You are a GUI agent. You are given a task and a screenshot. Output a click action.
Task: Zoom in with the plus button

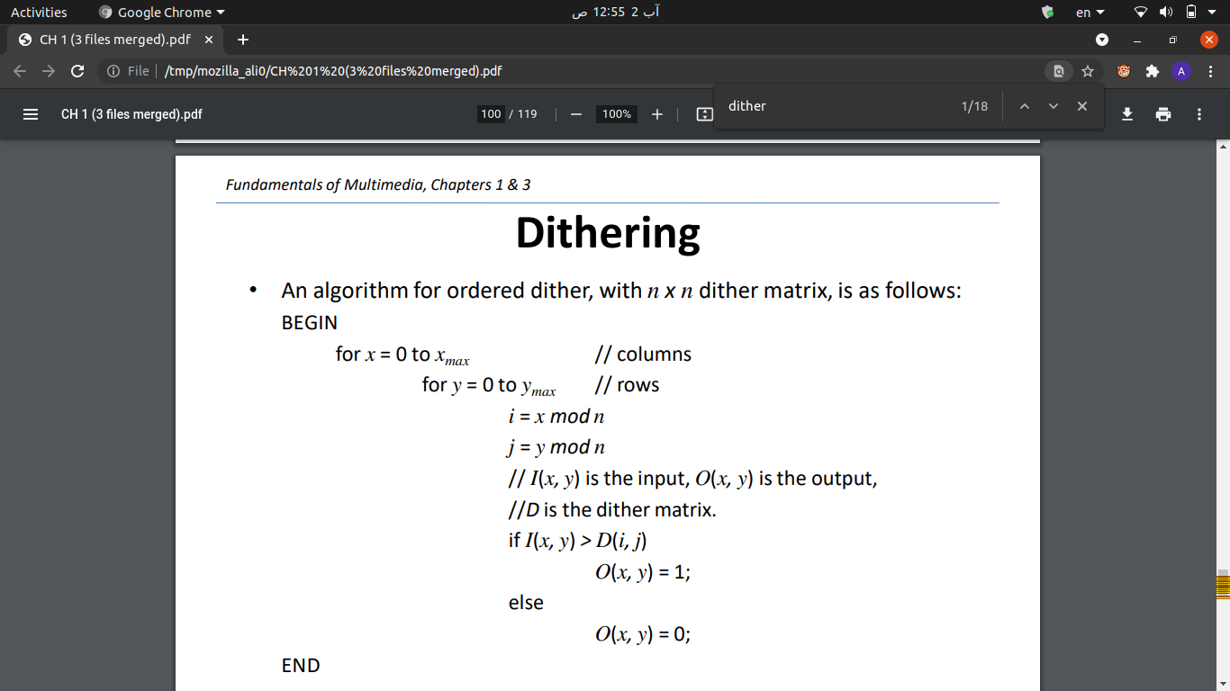point(657,114)
